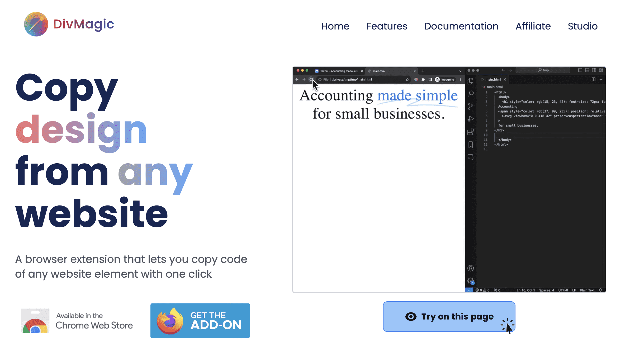
Task: Click the Try on this page button
Action: (449, 316)
